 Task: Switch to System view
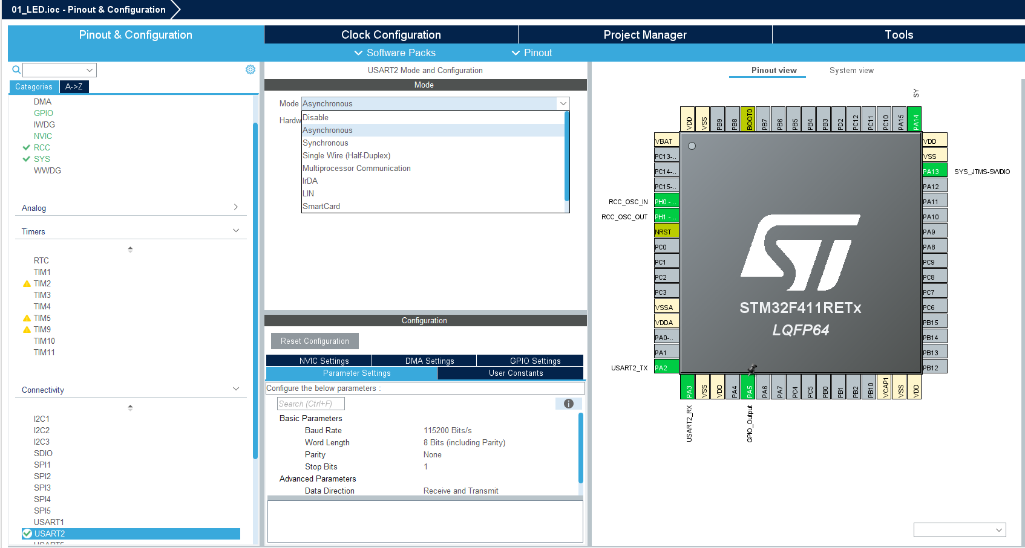tap(851, 70)
